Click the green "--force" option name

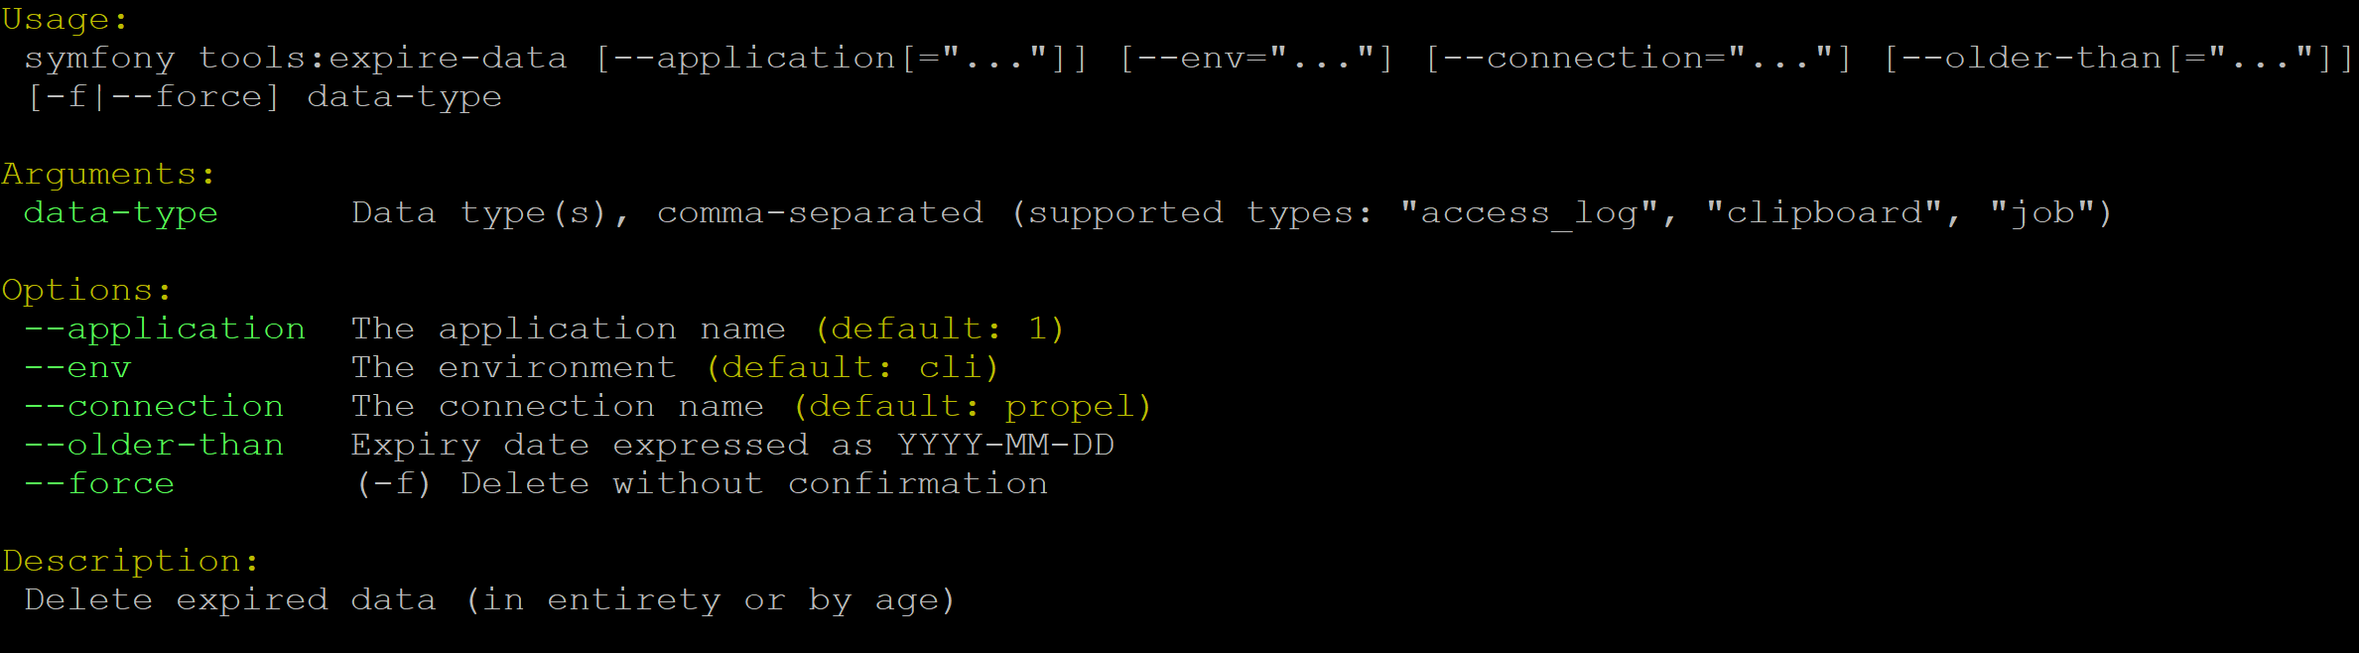click(99, 484)
